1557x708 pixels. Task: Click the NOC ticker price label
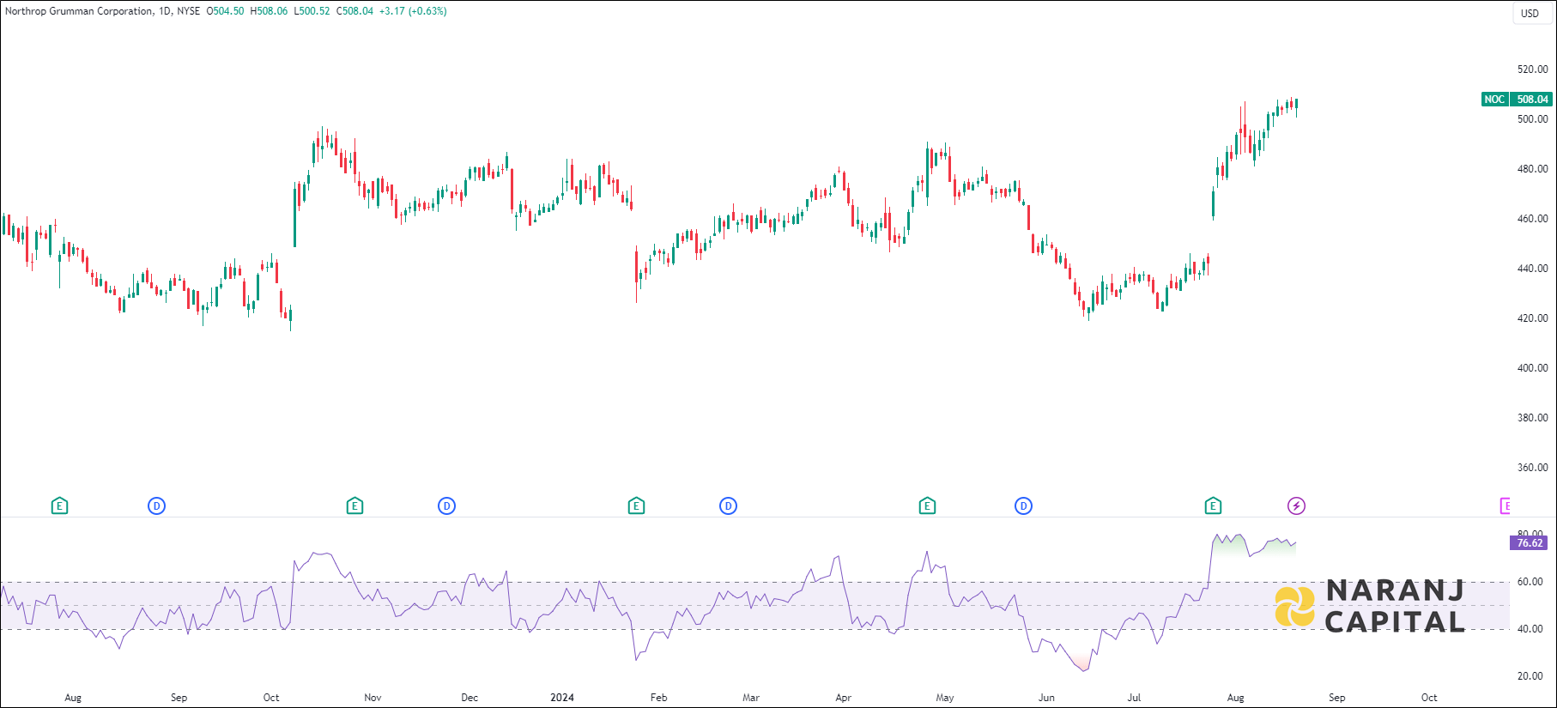[x=1494, y=100]
